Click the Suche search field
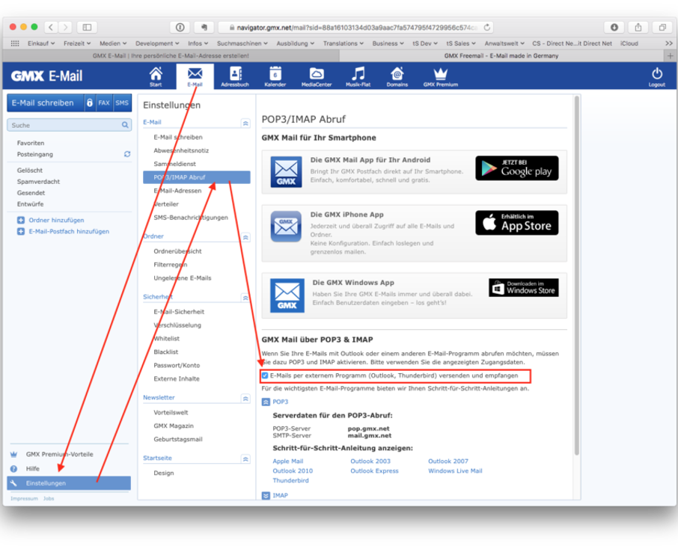Image resolution: width=678 pixels, height=549 pixels. coord(69,125)
